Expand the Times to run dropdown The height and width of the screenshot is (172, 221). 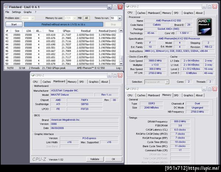(120, 18)
